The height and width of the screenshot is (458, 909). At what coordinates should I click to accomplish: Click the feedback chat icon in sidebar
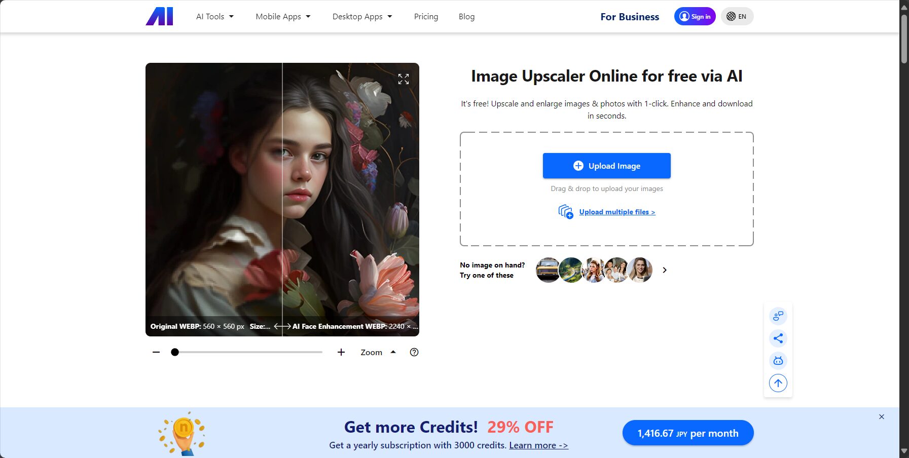[x=778, y=316]
